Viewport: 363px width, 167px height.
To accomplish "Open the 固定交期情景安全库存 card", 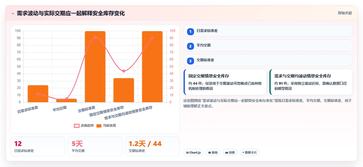I will (x=225, y=82).
